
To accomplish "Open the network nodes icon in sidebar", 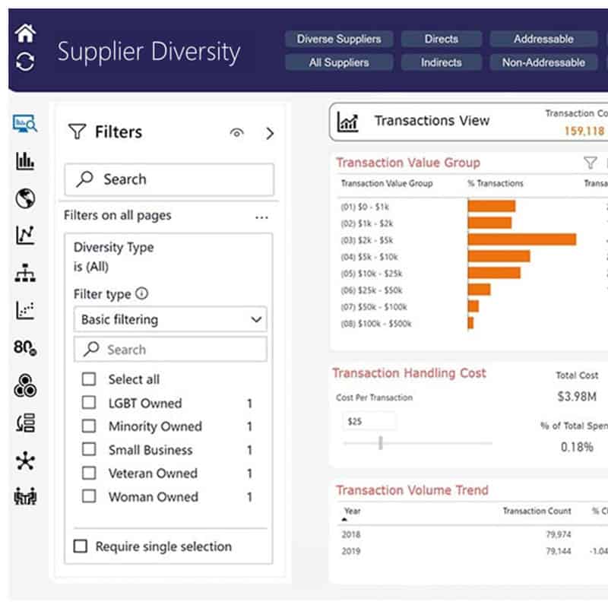I will pos(25,461).
